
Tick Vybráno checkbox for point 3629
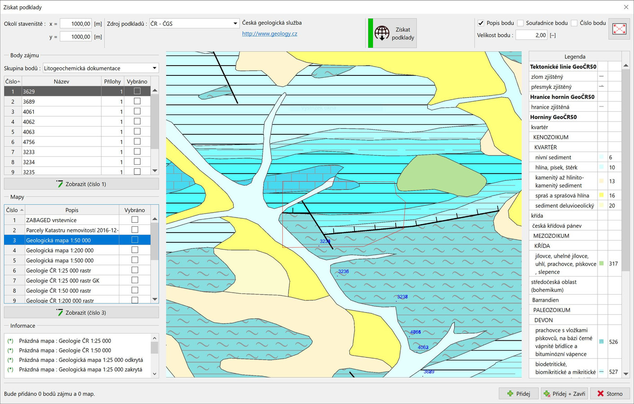[x=137, y=91]
